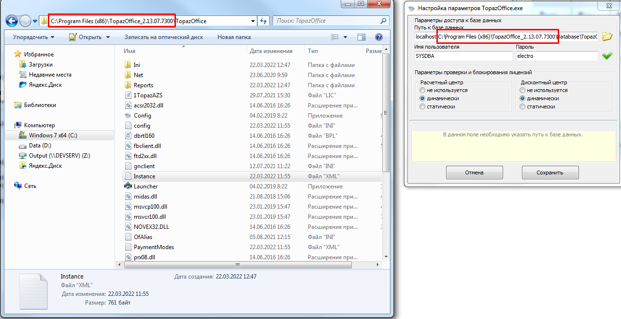
Task: Click the Отмена button
Action: (474, 173)
